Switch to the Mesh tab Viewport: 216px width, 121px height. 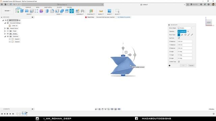37,7
